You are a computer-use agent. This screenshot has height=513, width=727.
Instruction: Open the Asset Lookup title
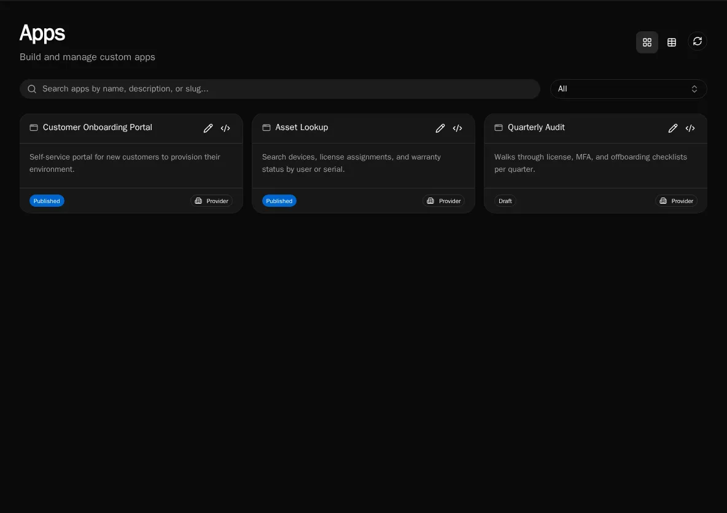[301, 128]
